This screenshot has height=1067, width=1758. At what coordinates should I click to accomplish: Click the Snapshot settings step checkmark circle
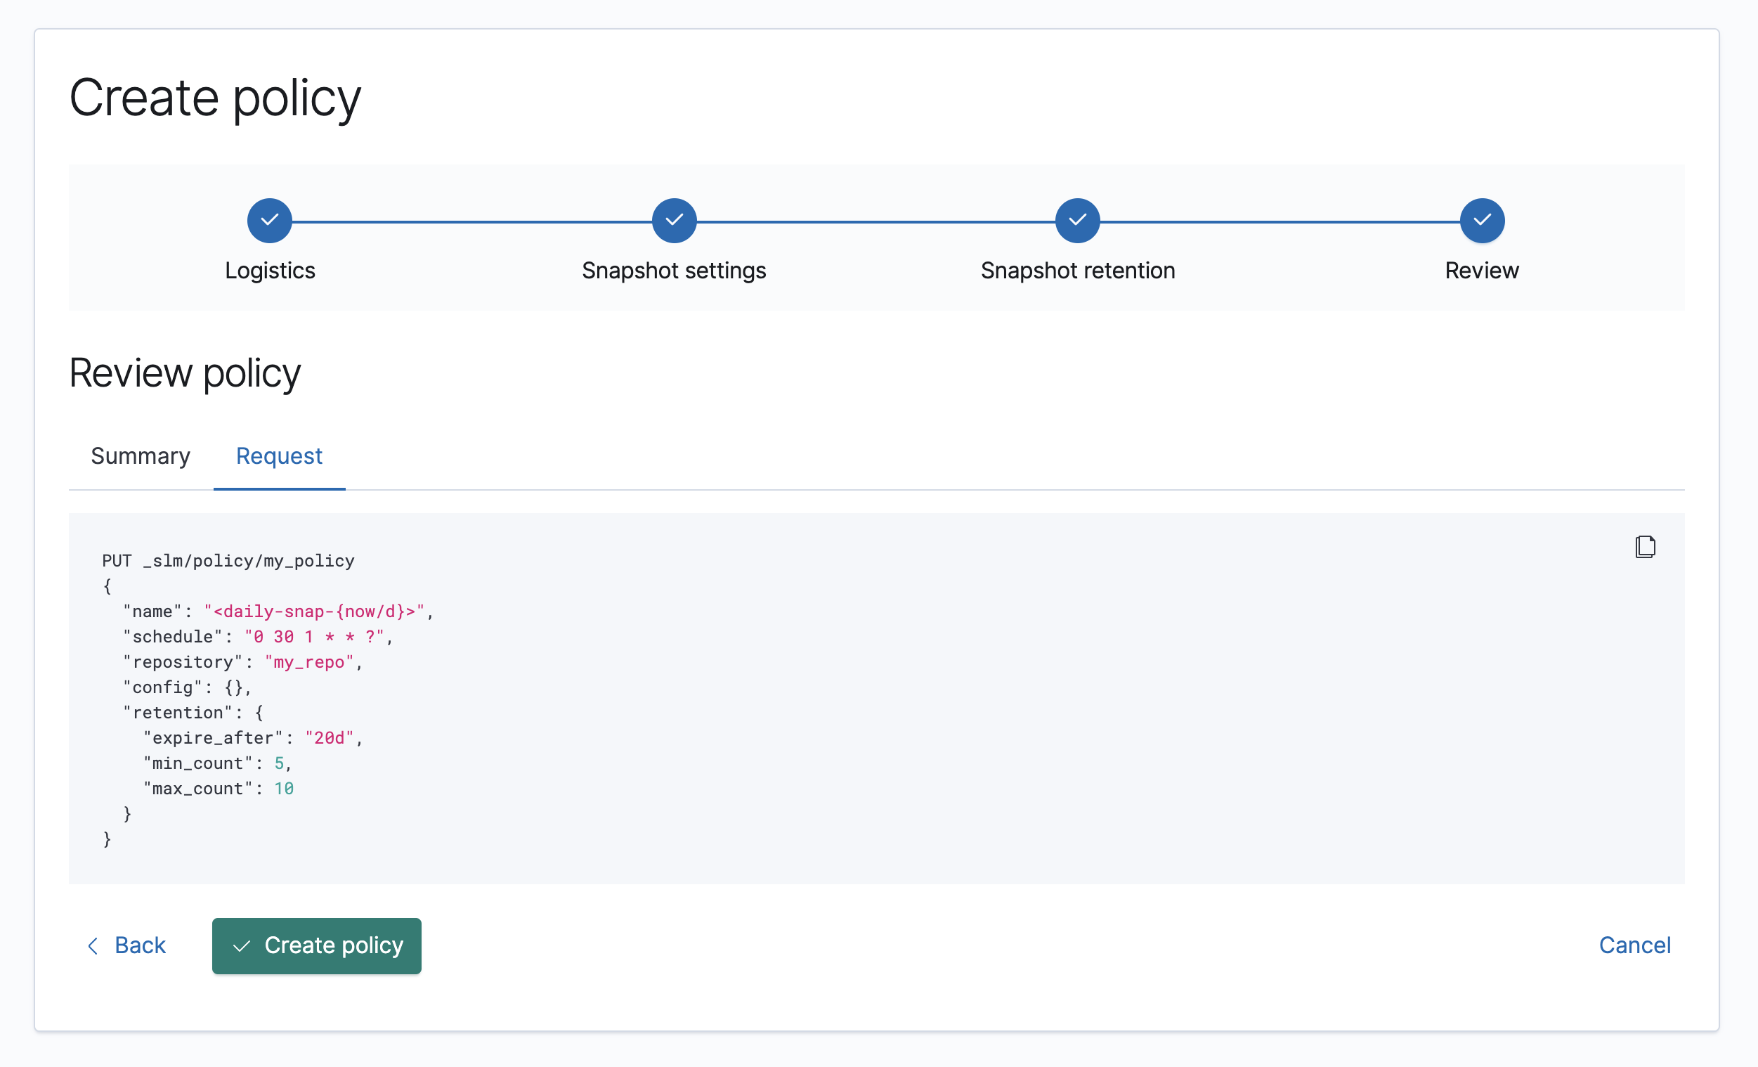point(674,221)
